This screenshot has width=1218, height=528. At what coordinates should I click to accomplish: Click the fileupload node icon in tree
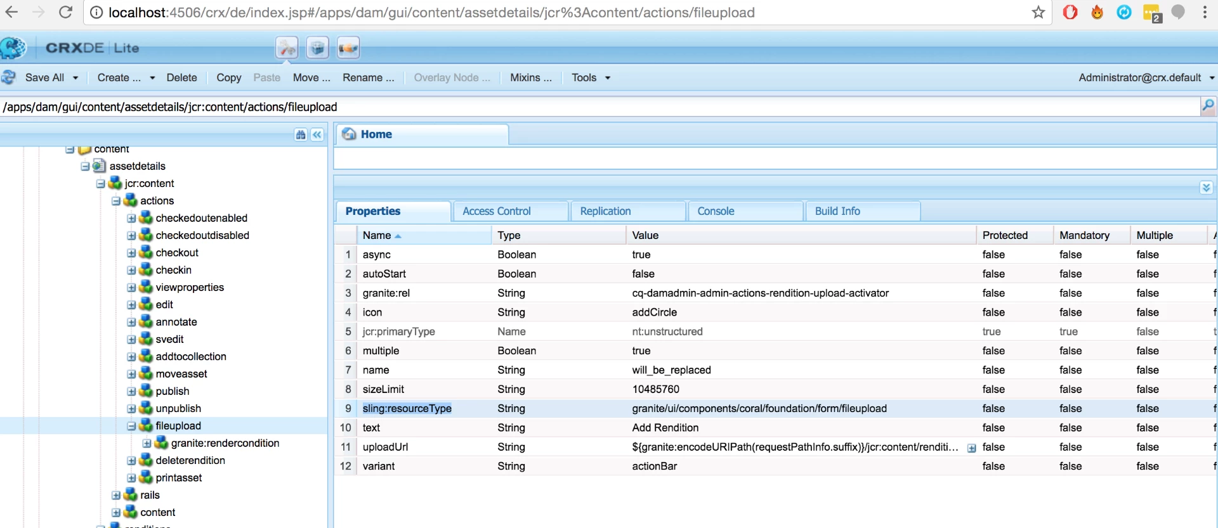[146, 425]
